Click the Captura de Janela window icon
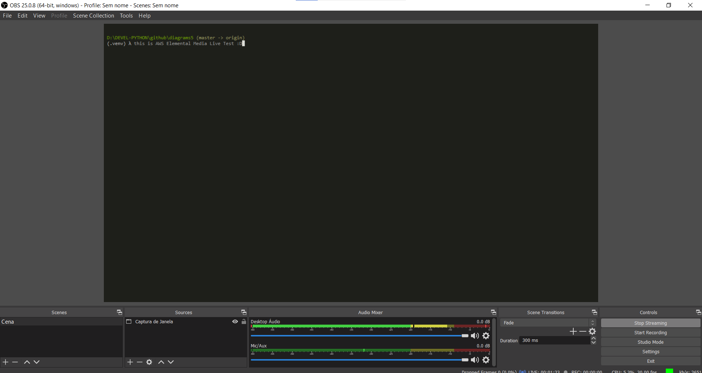702x373 pixels. tap(129, 321)
